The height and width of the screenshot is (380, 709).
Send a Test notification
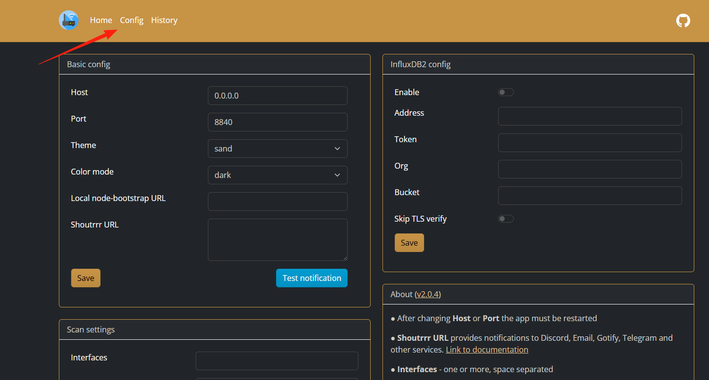(312, 278)
